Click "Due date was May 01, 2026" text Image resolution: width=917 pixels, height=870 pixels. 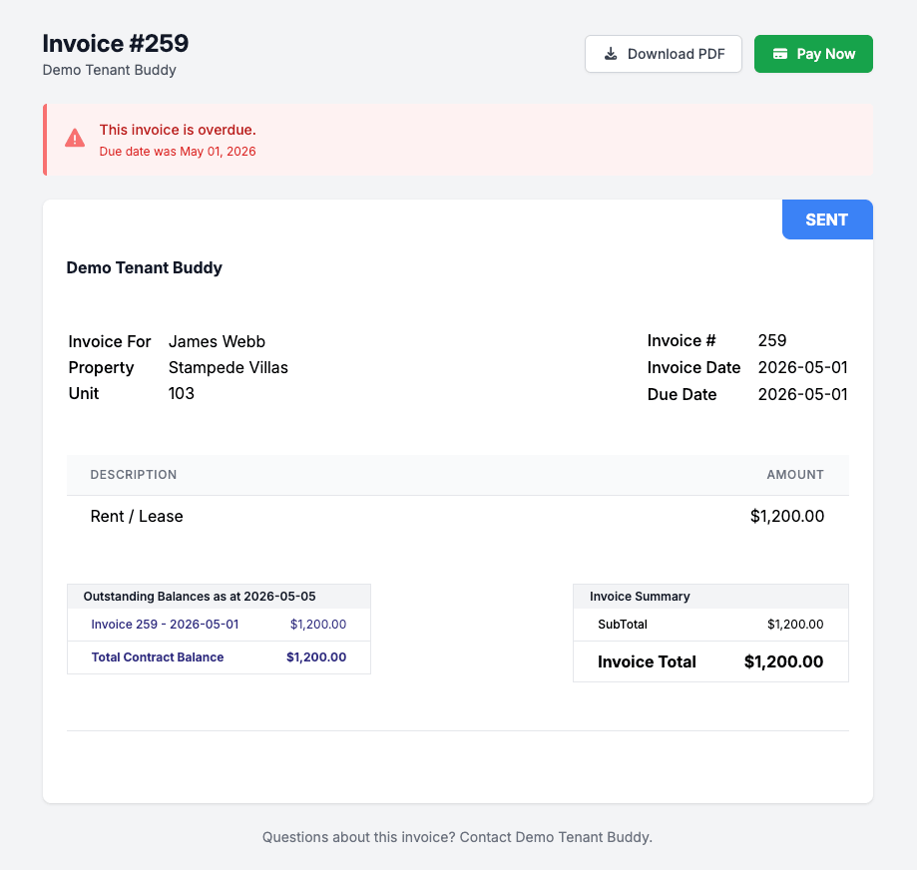178,152
